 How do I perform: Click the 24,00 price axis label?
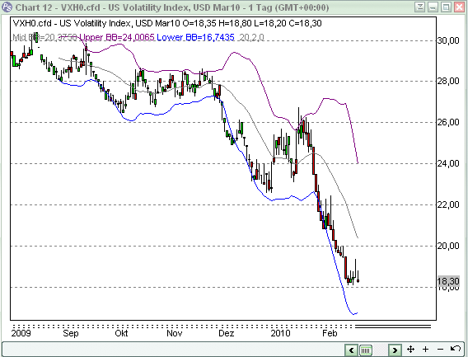[x=448, y=164]
